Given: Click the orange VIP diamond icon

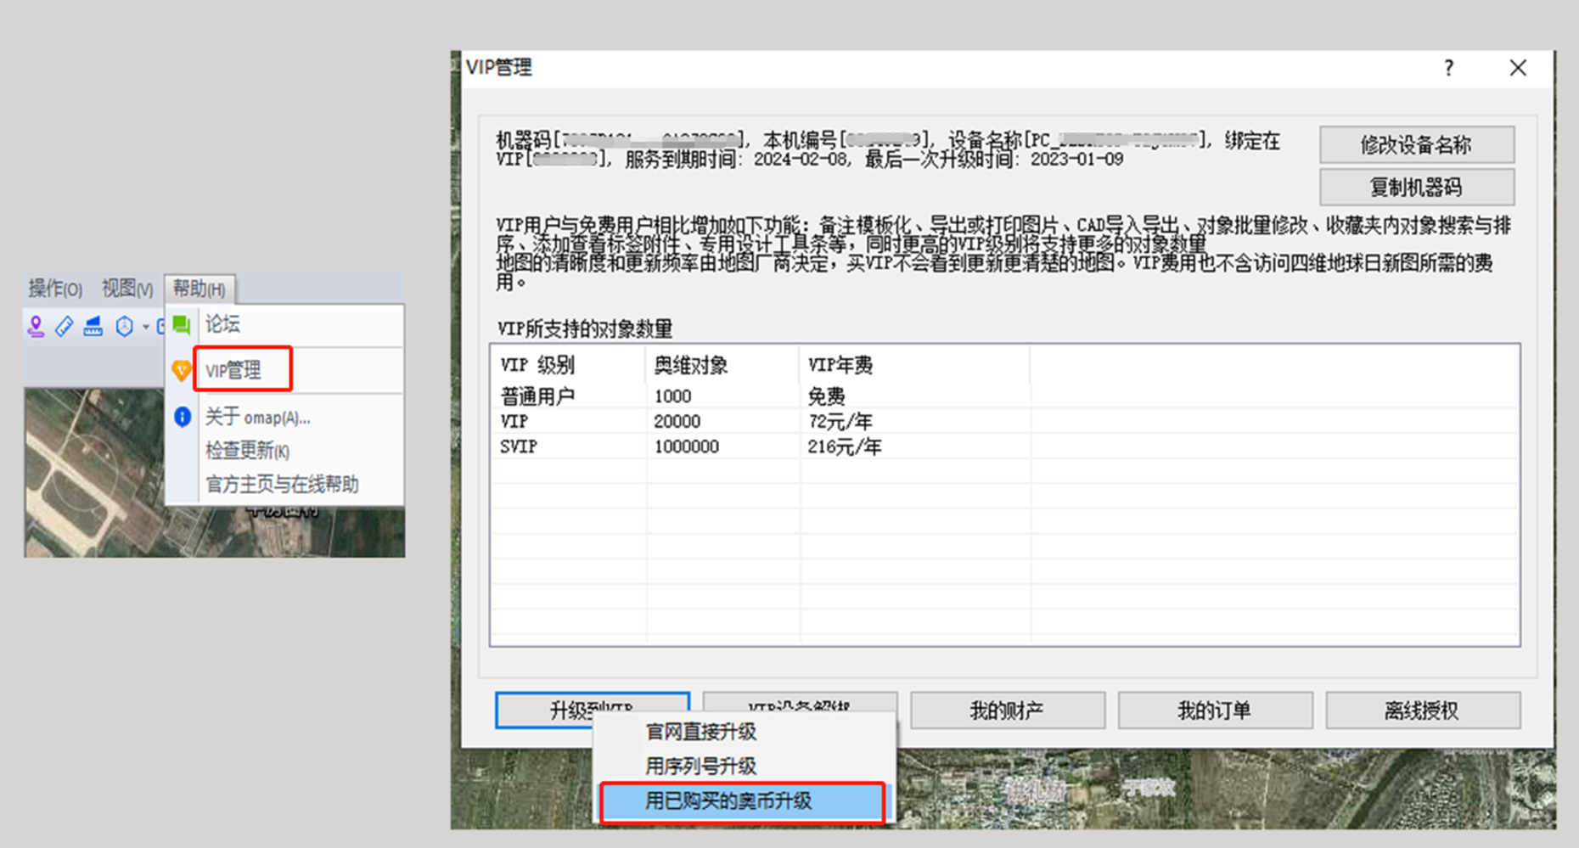Looking at the screenshot, I should point(181,370).
